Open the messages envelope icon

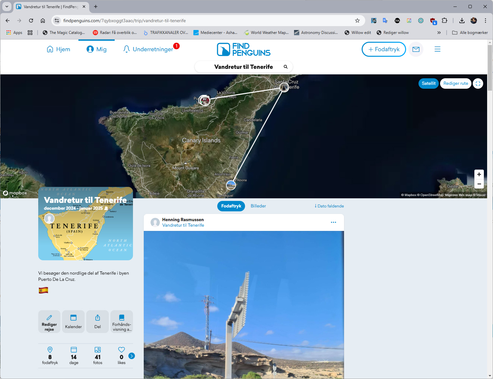click(416, 49)
